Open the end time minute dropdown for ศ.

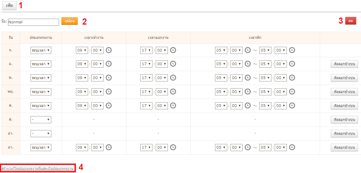pyautogui.click(x=162, y=106)
